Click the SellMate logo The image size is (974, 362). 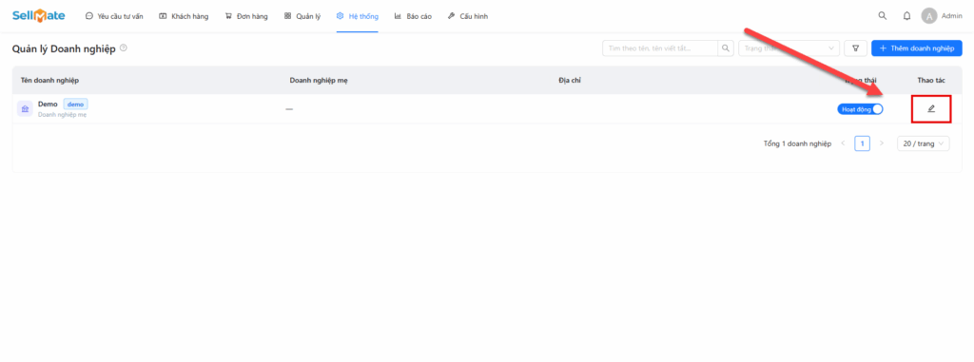click(38, 16)
